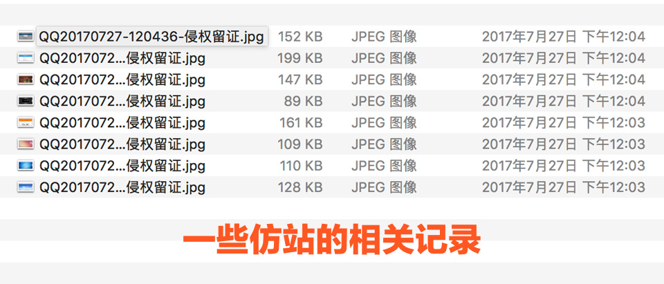
Task: Select the preview icon of the 109 KB file
Action: (26, 144)
